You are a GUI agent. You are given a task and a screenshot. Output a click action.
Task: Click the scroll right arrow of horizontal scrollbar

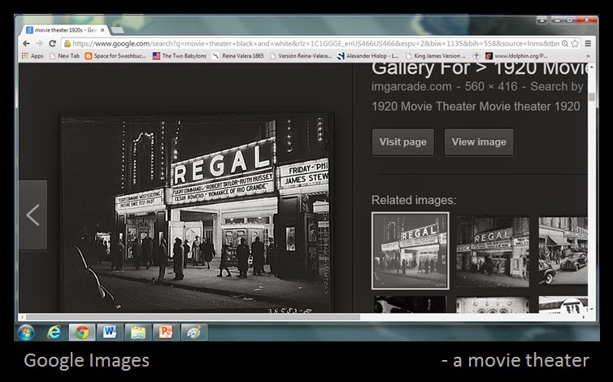click(x=585, y=317)
